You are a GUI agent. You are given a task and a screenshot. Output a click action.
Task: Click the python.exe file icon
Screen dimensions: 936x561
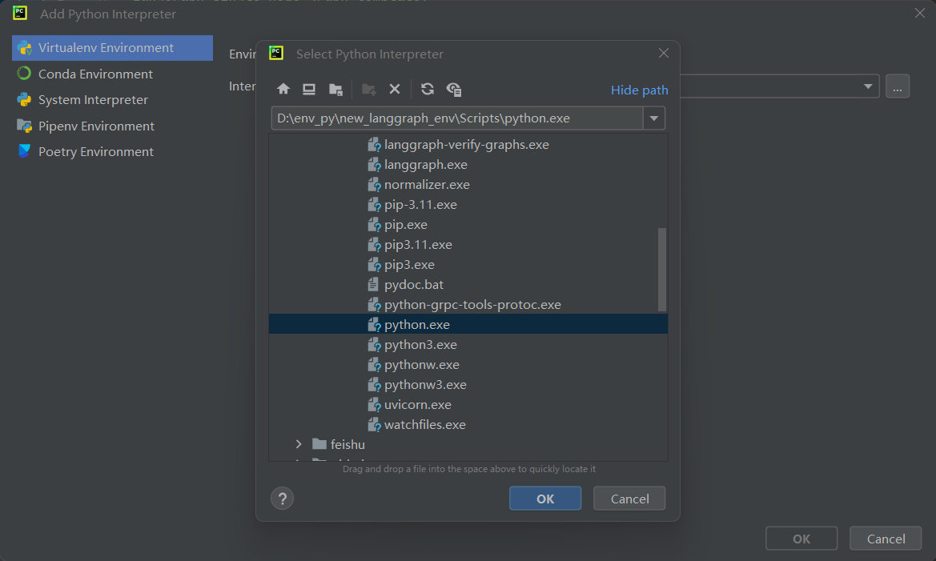pos(374,325)
